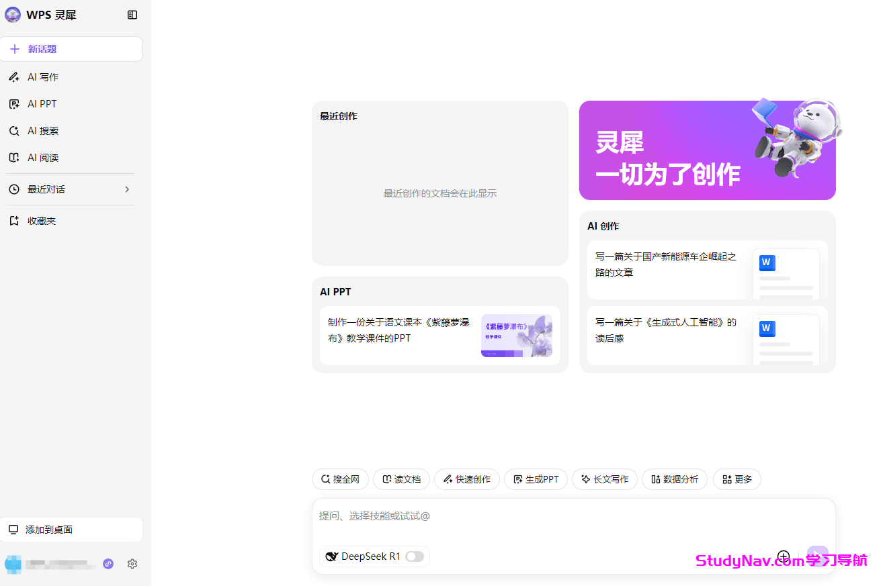This screenshot has width=885, height=586.
Task: Open the 紫藤萝瀑布 PPT example card
Action: (x=439, y=336)
